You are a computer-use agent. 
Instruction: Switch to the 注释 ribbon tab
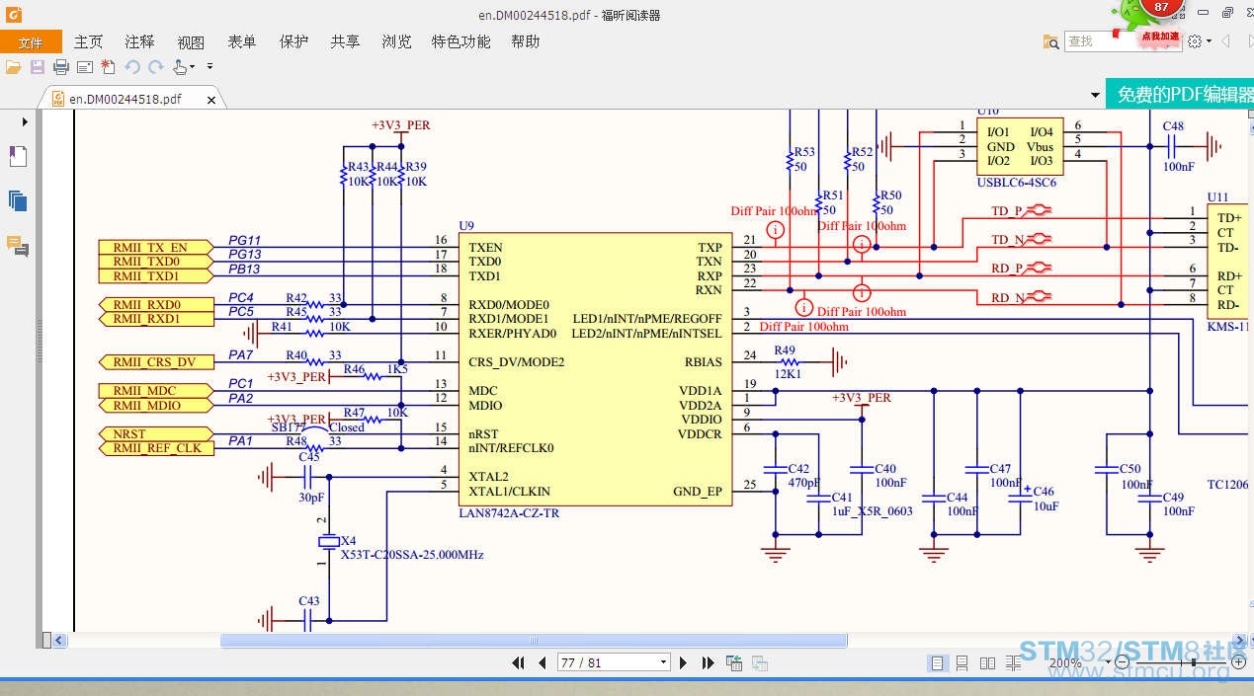(x=140, y=41)
